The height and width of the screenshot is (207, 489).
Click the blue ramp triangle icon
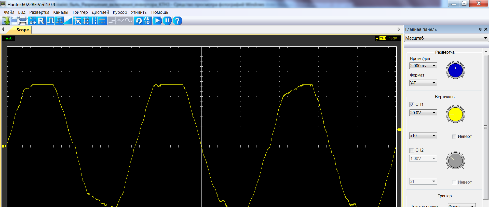68,21
